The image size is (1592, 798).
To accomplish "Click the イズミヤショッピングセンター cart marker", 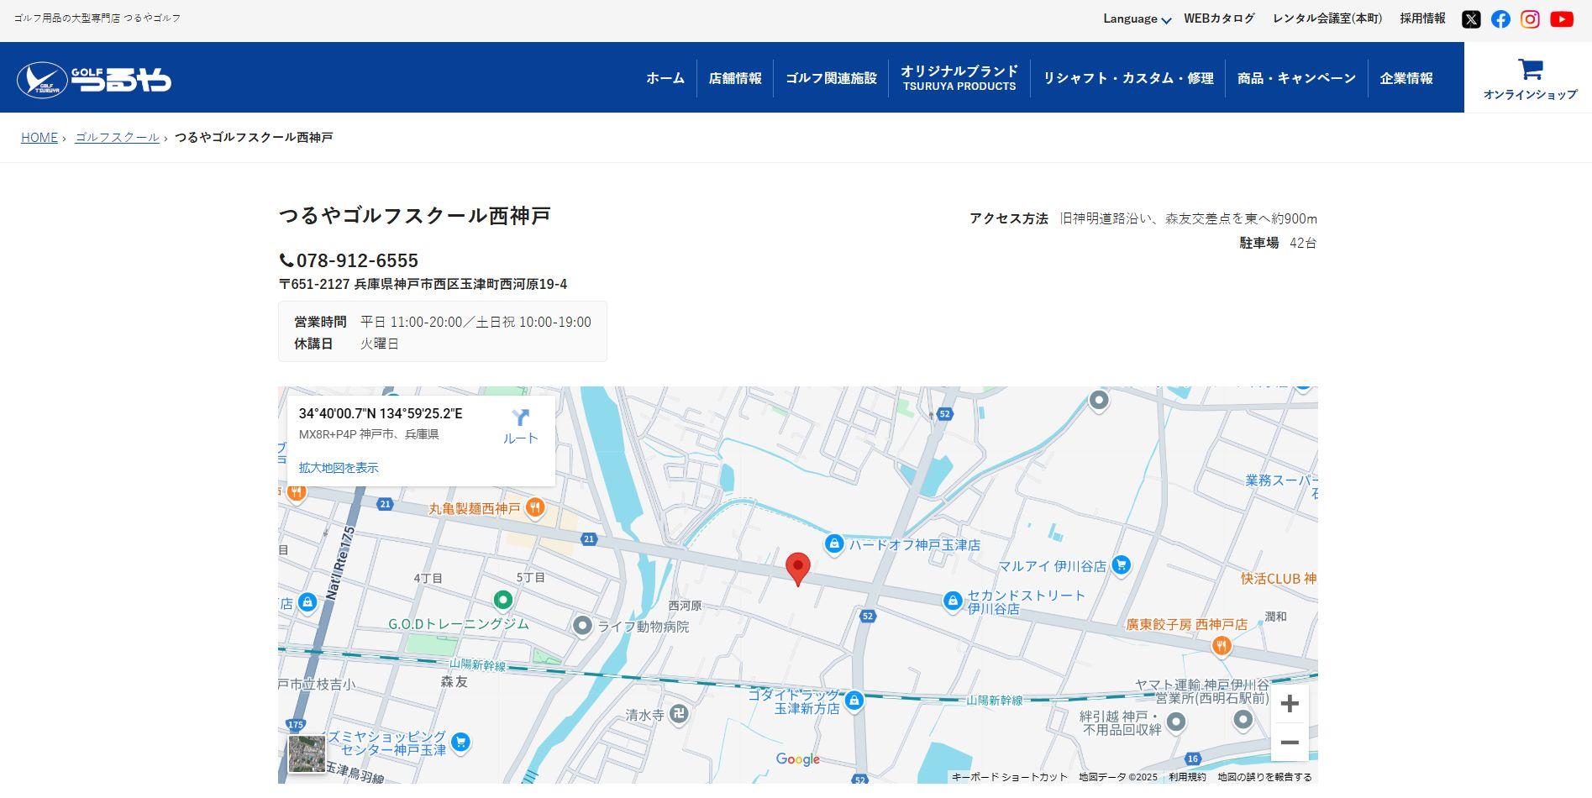I will coord(460,742).
